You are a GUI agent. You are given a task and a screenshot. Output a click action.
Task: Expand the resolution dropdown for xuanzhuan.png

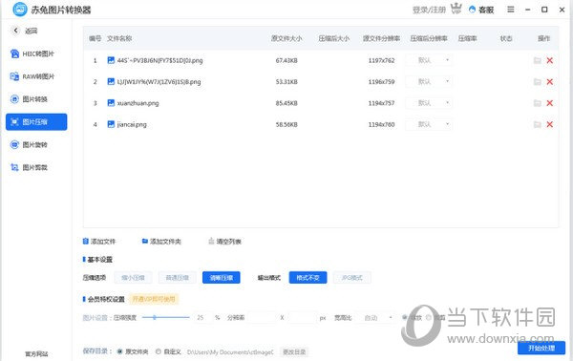(429, 103)
